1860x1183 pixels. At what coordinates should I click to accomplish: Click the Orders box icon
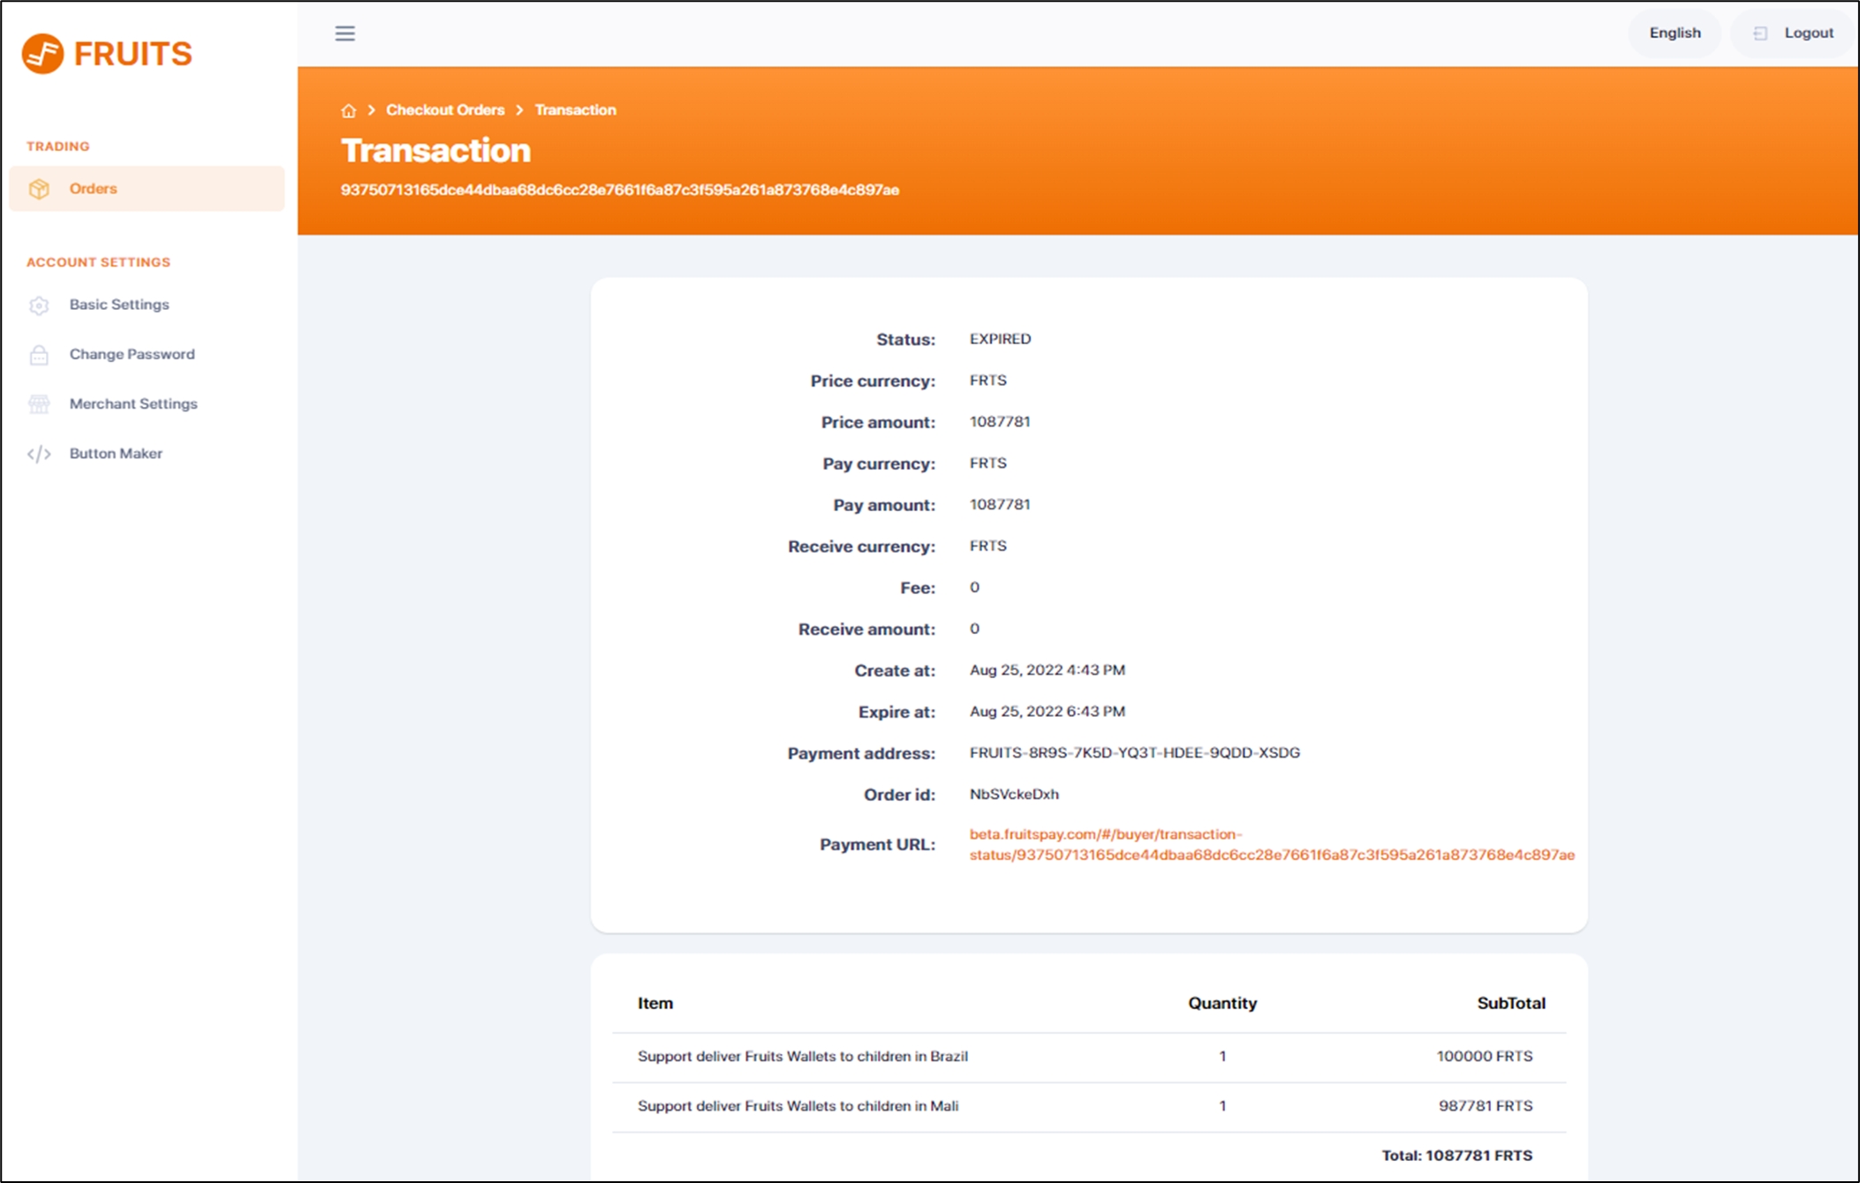tap(39, 189)
